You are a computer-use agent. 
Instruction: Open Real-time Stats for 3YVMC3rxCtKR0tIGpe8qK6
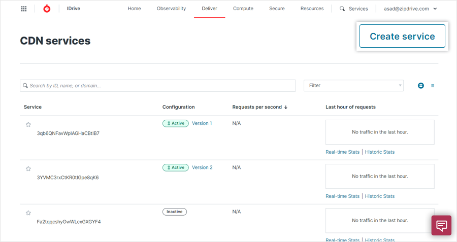[x=342, y=196]
